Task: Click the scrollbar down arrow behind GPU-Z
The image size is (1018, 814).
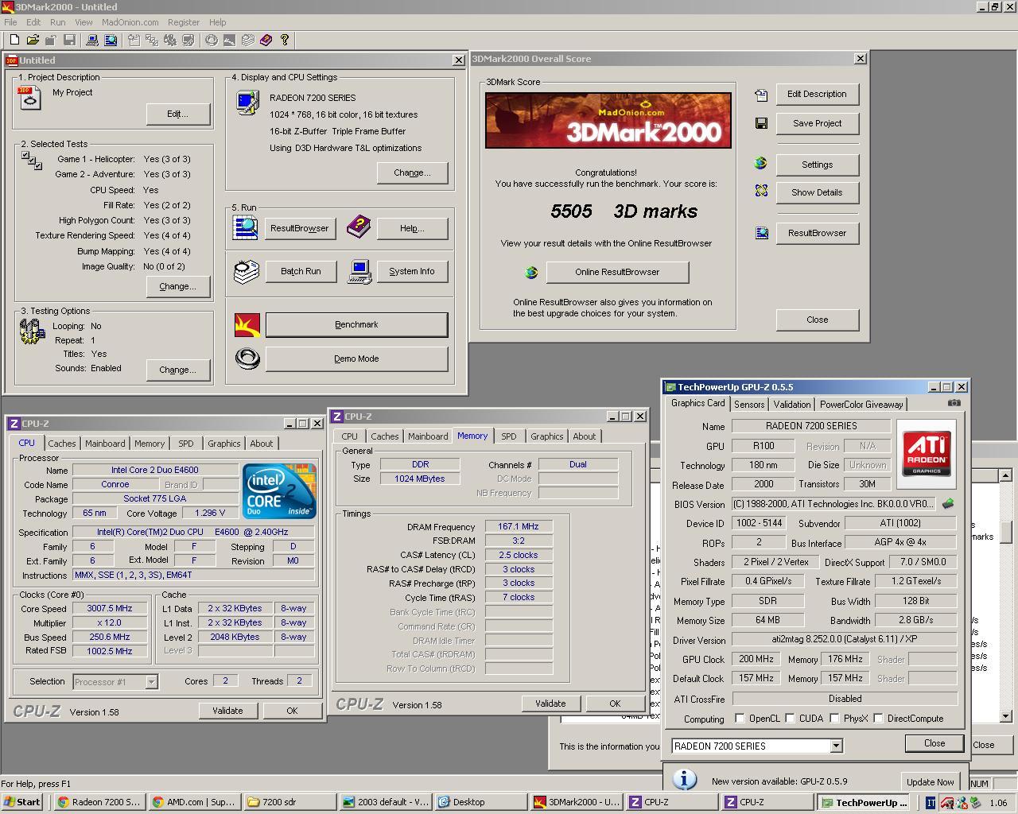Action: coord(1005,716)
